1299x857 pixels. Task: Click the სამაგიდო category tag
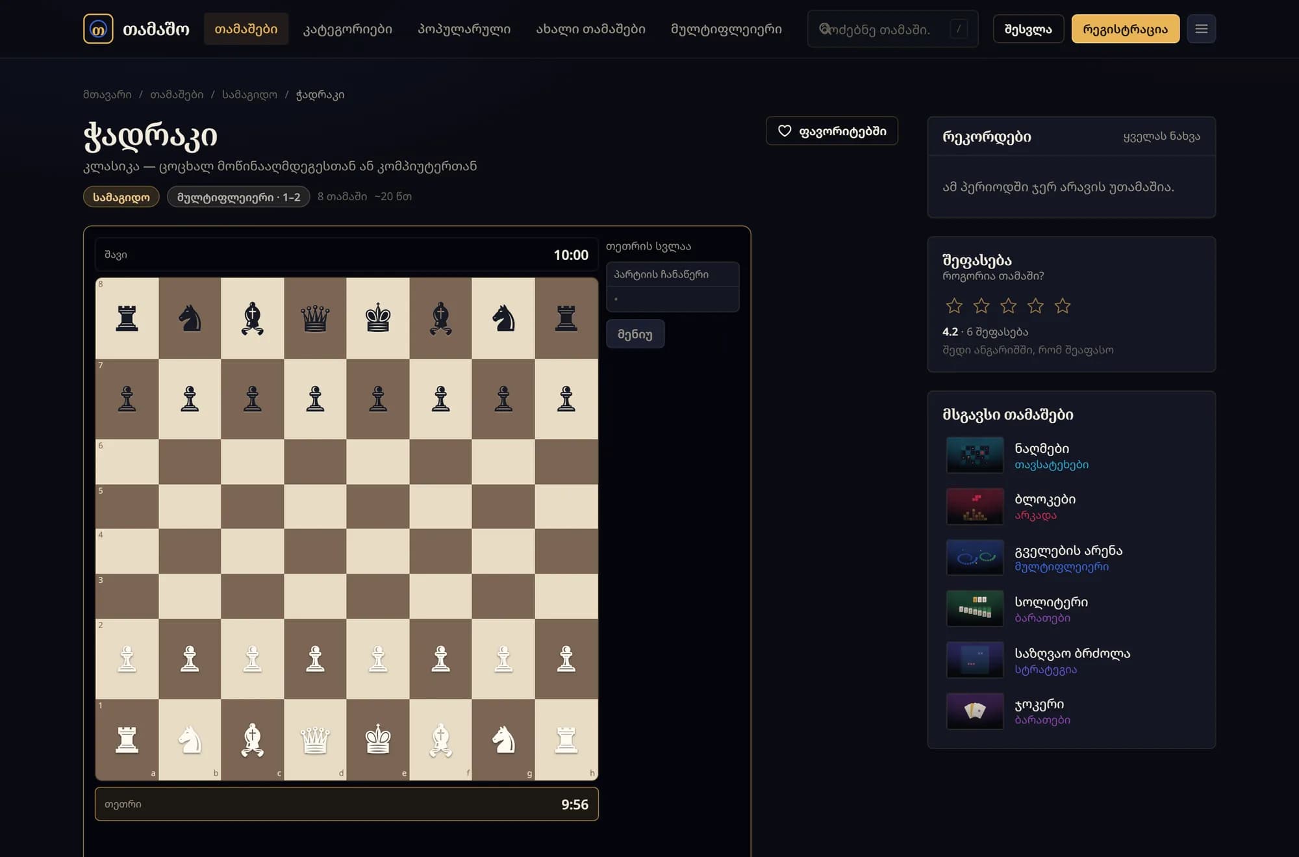(x=121, y=197)
